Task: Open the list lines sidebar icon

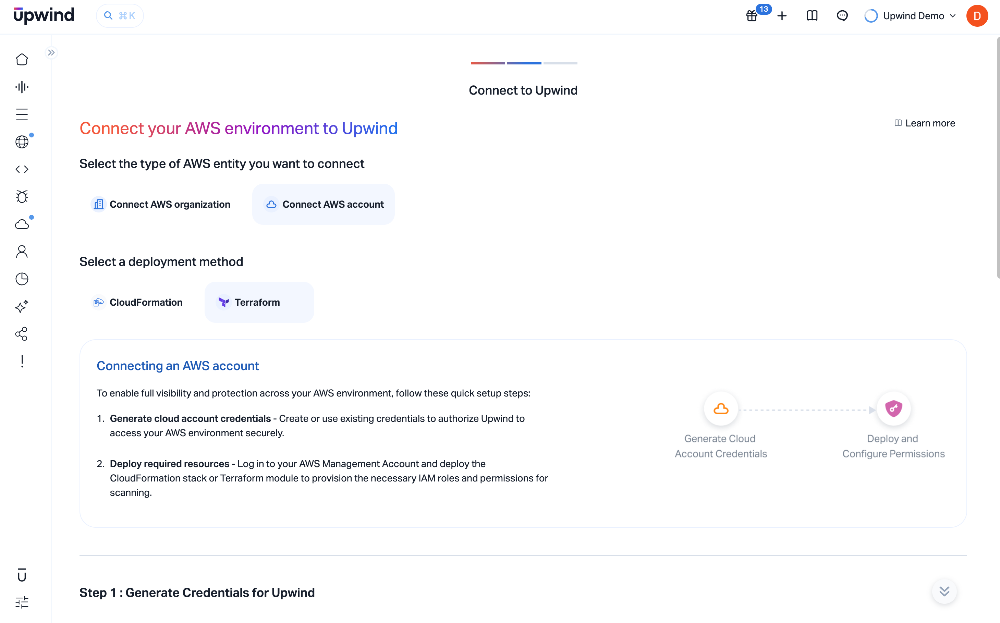Action: coord(22,114)
